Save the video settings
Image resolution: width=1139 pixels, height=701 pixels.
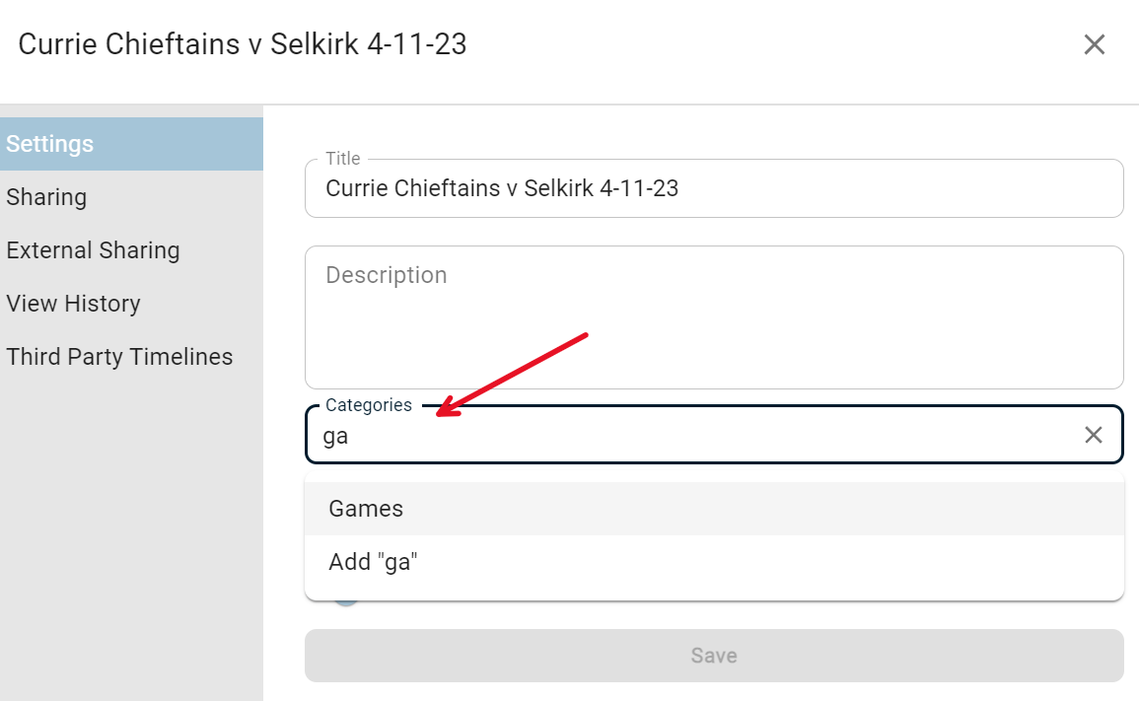[714, 656]
